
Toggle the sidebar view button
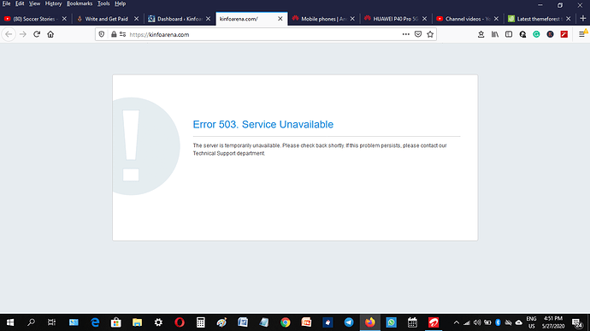tap(509, 34)
